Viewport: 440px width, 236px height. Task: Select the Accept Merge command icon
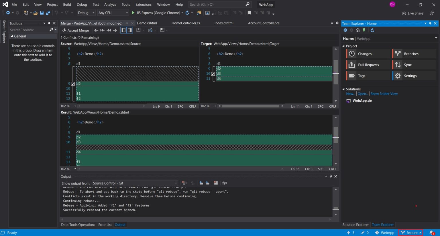tap(64, 30)
